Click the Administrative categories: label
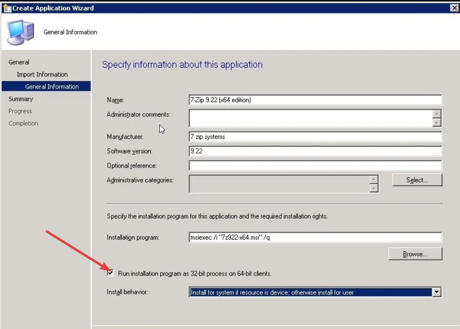 (x=140, y=180)
